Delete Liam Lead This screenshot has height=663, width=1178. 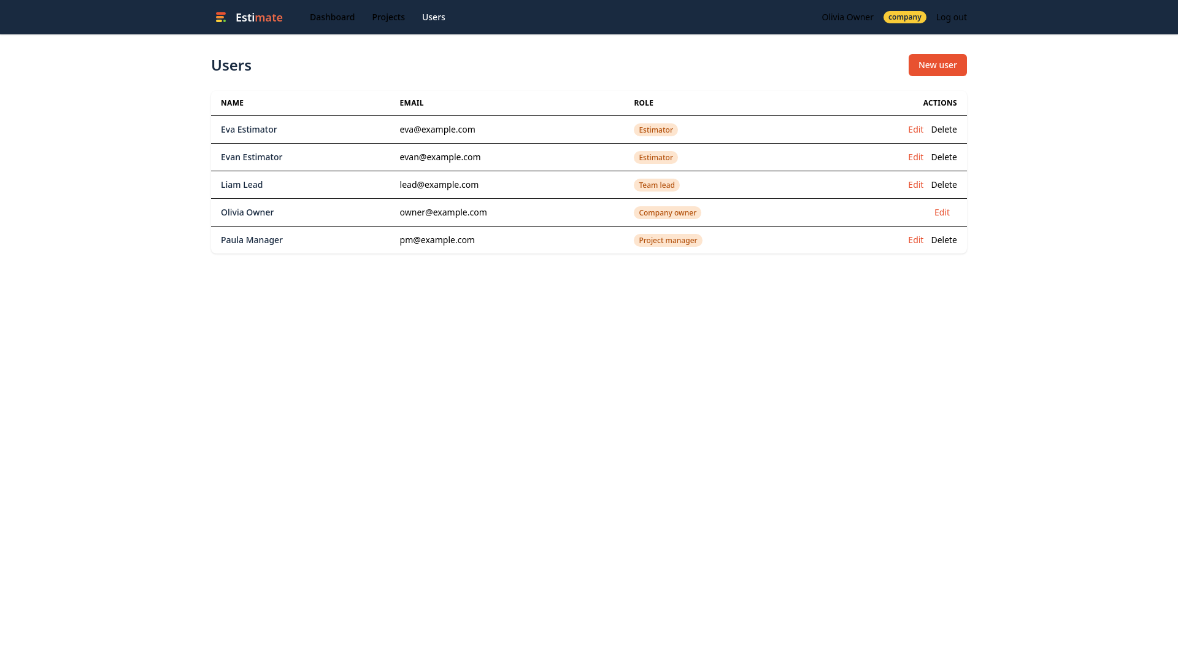(x=944, y=185)
